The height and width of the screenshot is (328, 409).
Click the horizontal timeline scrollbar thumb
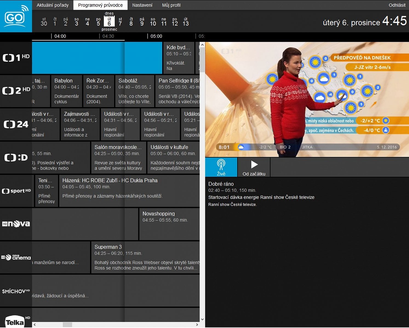67,325
